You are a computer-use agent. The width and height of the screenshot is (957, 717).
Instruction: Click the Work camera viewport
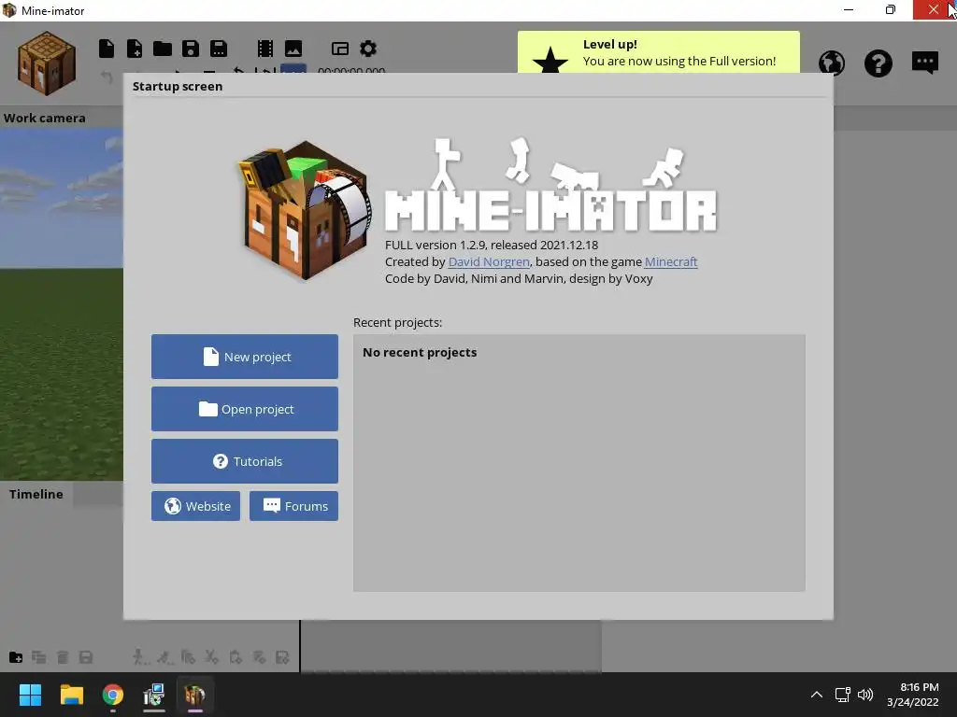(61, 303)
